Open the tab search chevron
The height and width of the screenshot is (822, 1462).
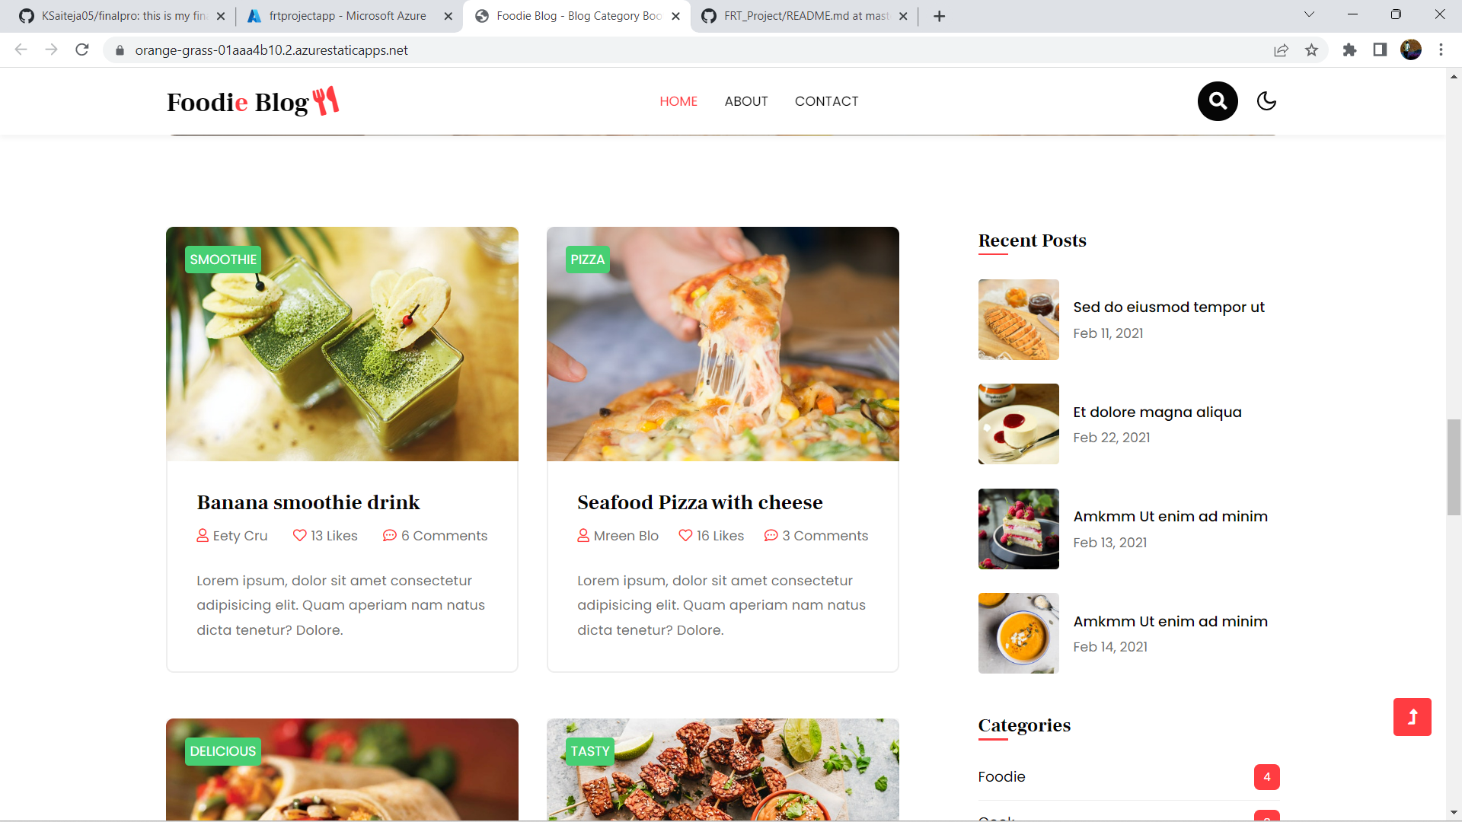point(1308,14)
